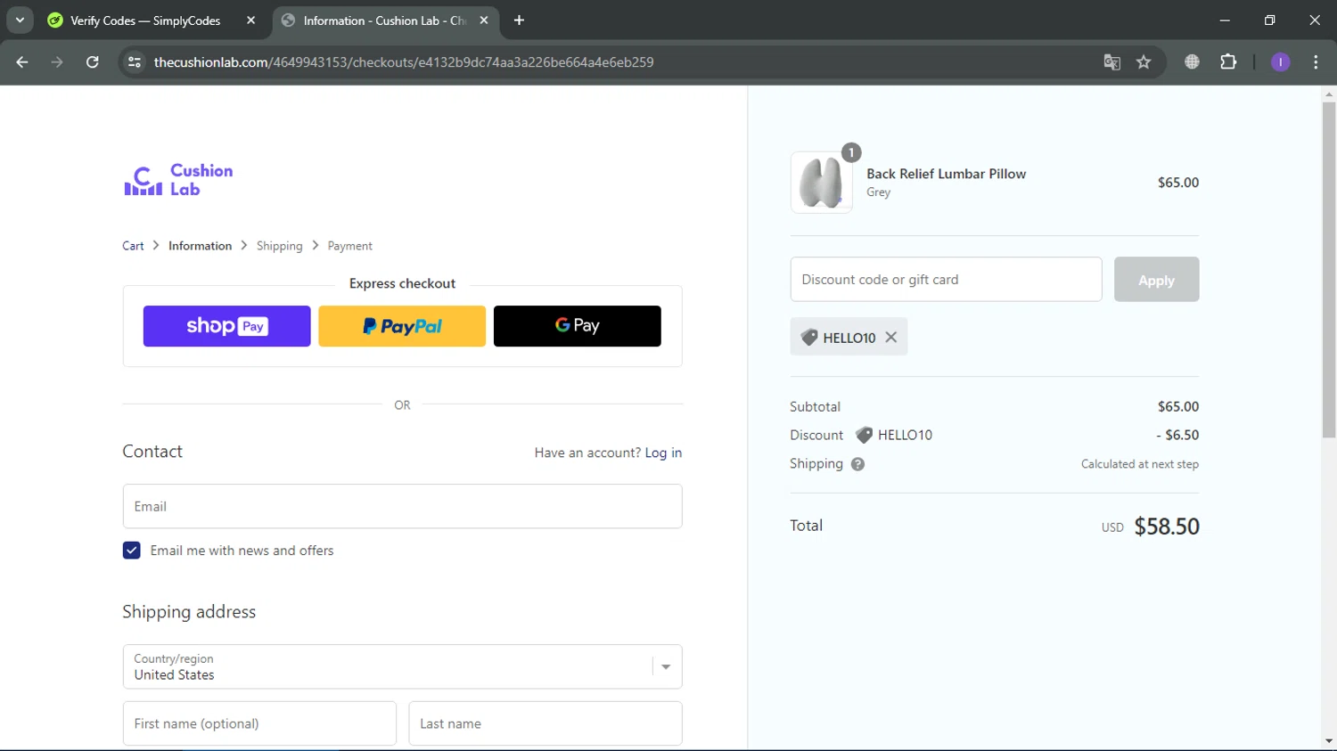Check out with PayPal
This screenshot has width=1337, height=751.
point(402,326)
